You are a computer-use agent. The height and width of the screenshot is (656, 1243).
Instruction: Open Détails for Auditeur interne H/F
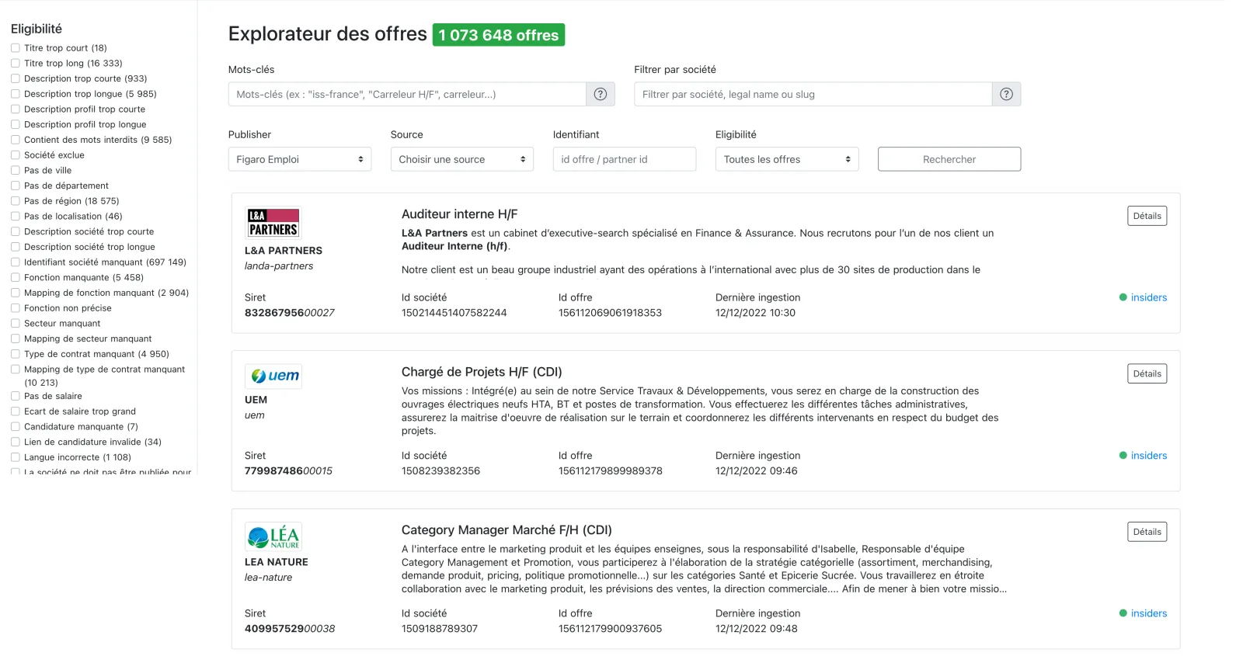(1147, 216)
